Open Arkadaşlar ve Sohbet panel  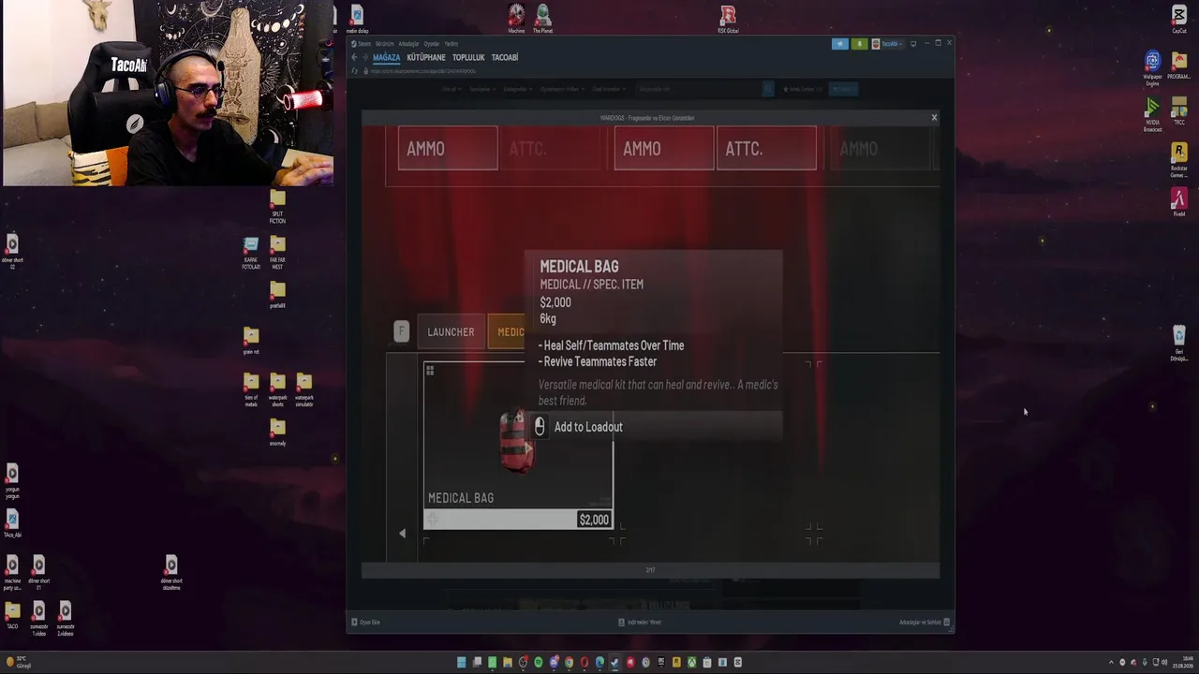925,623
